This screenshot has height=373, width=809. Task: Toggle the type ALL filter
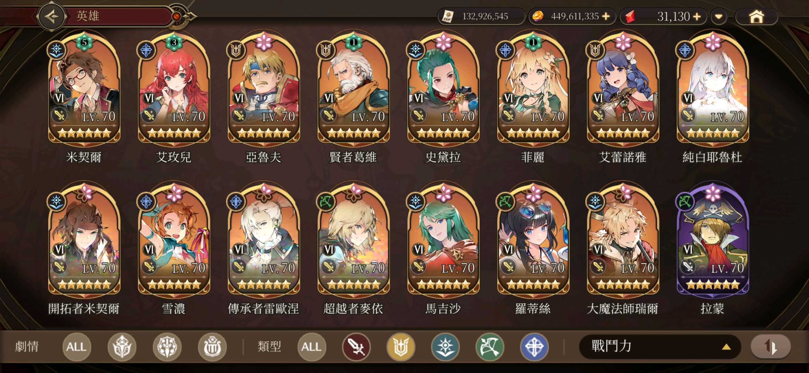coord(311,347)
